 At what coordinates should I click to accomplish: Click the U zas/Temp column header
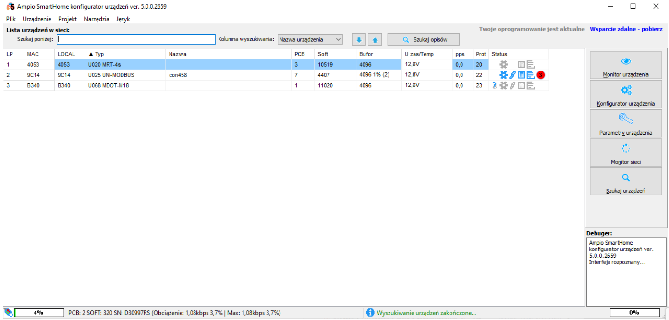[427, 54]
